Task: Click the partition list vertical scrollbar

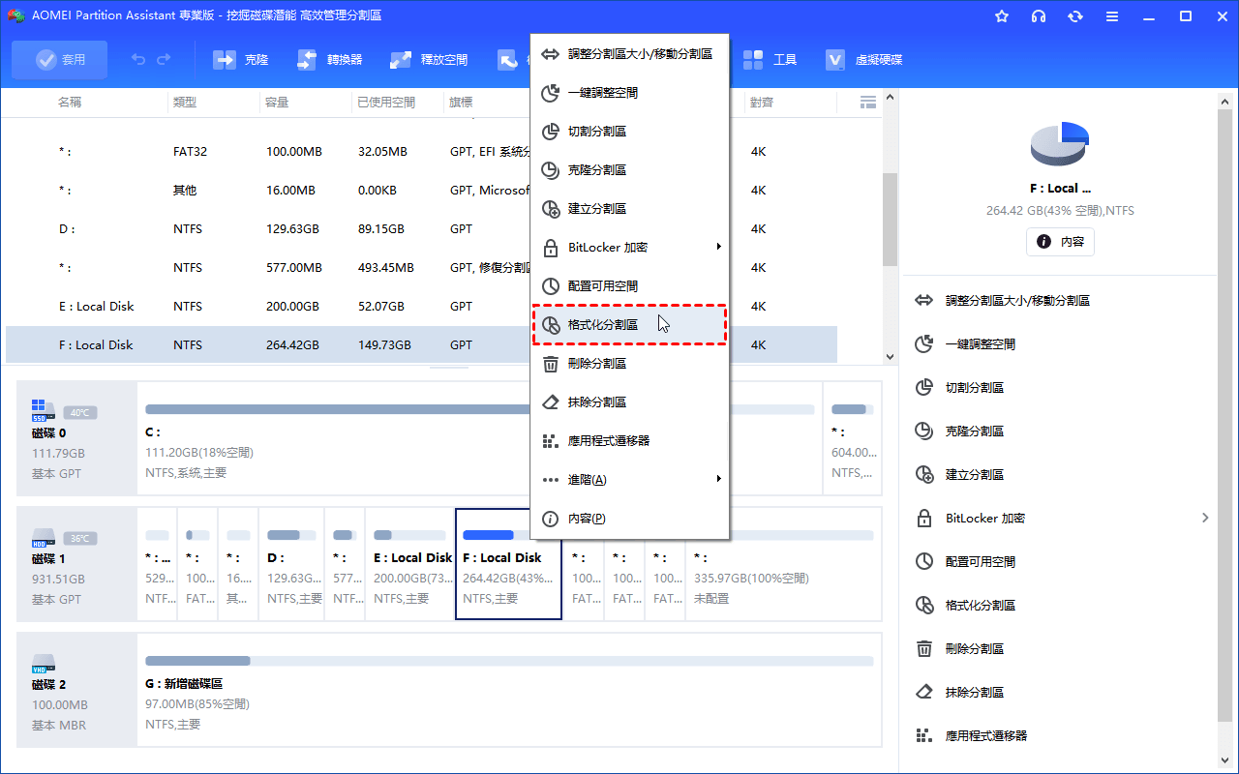Action: [890, 221]
